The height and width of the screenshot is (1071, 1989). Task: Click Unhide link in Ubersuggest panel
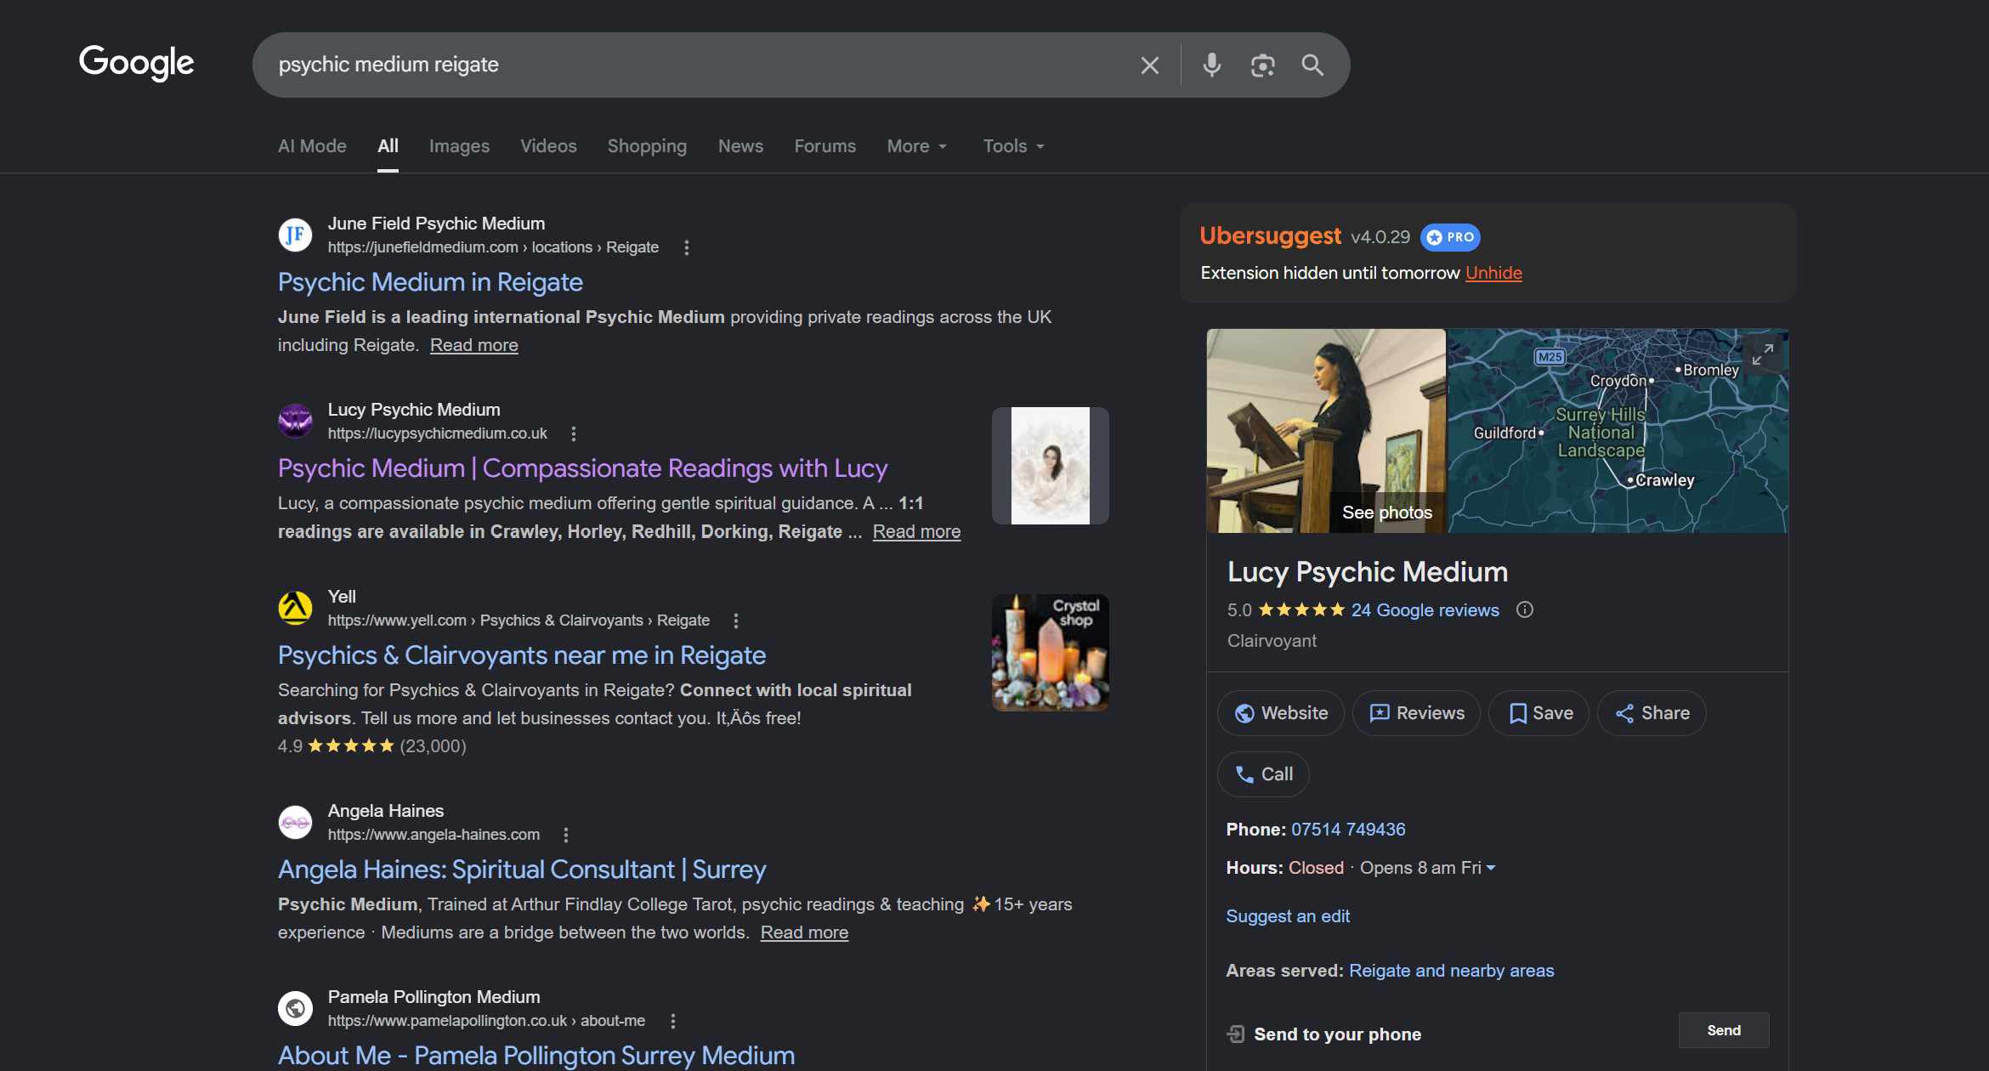pyautogui.click(x=1493, y=273)
